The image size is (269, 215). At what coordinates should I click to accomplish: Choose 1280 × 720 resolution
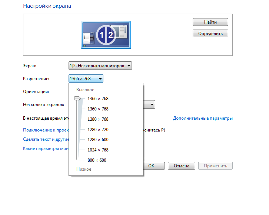[98, 130]
